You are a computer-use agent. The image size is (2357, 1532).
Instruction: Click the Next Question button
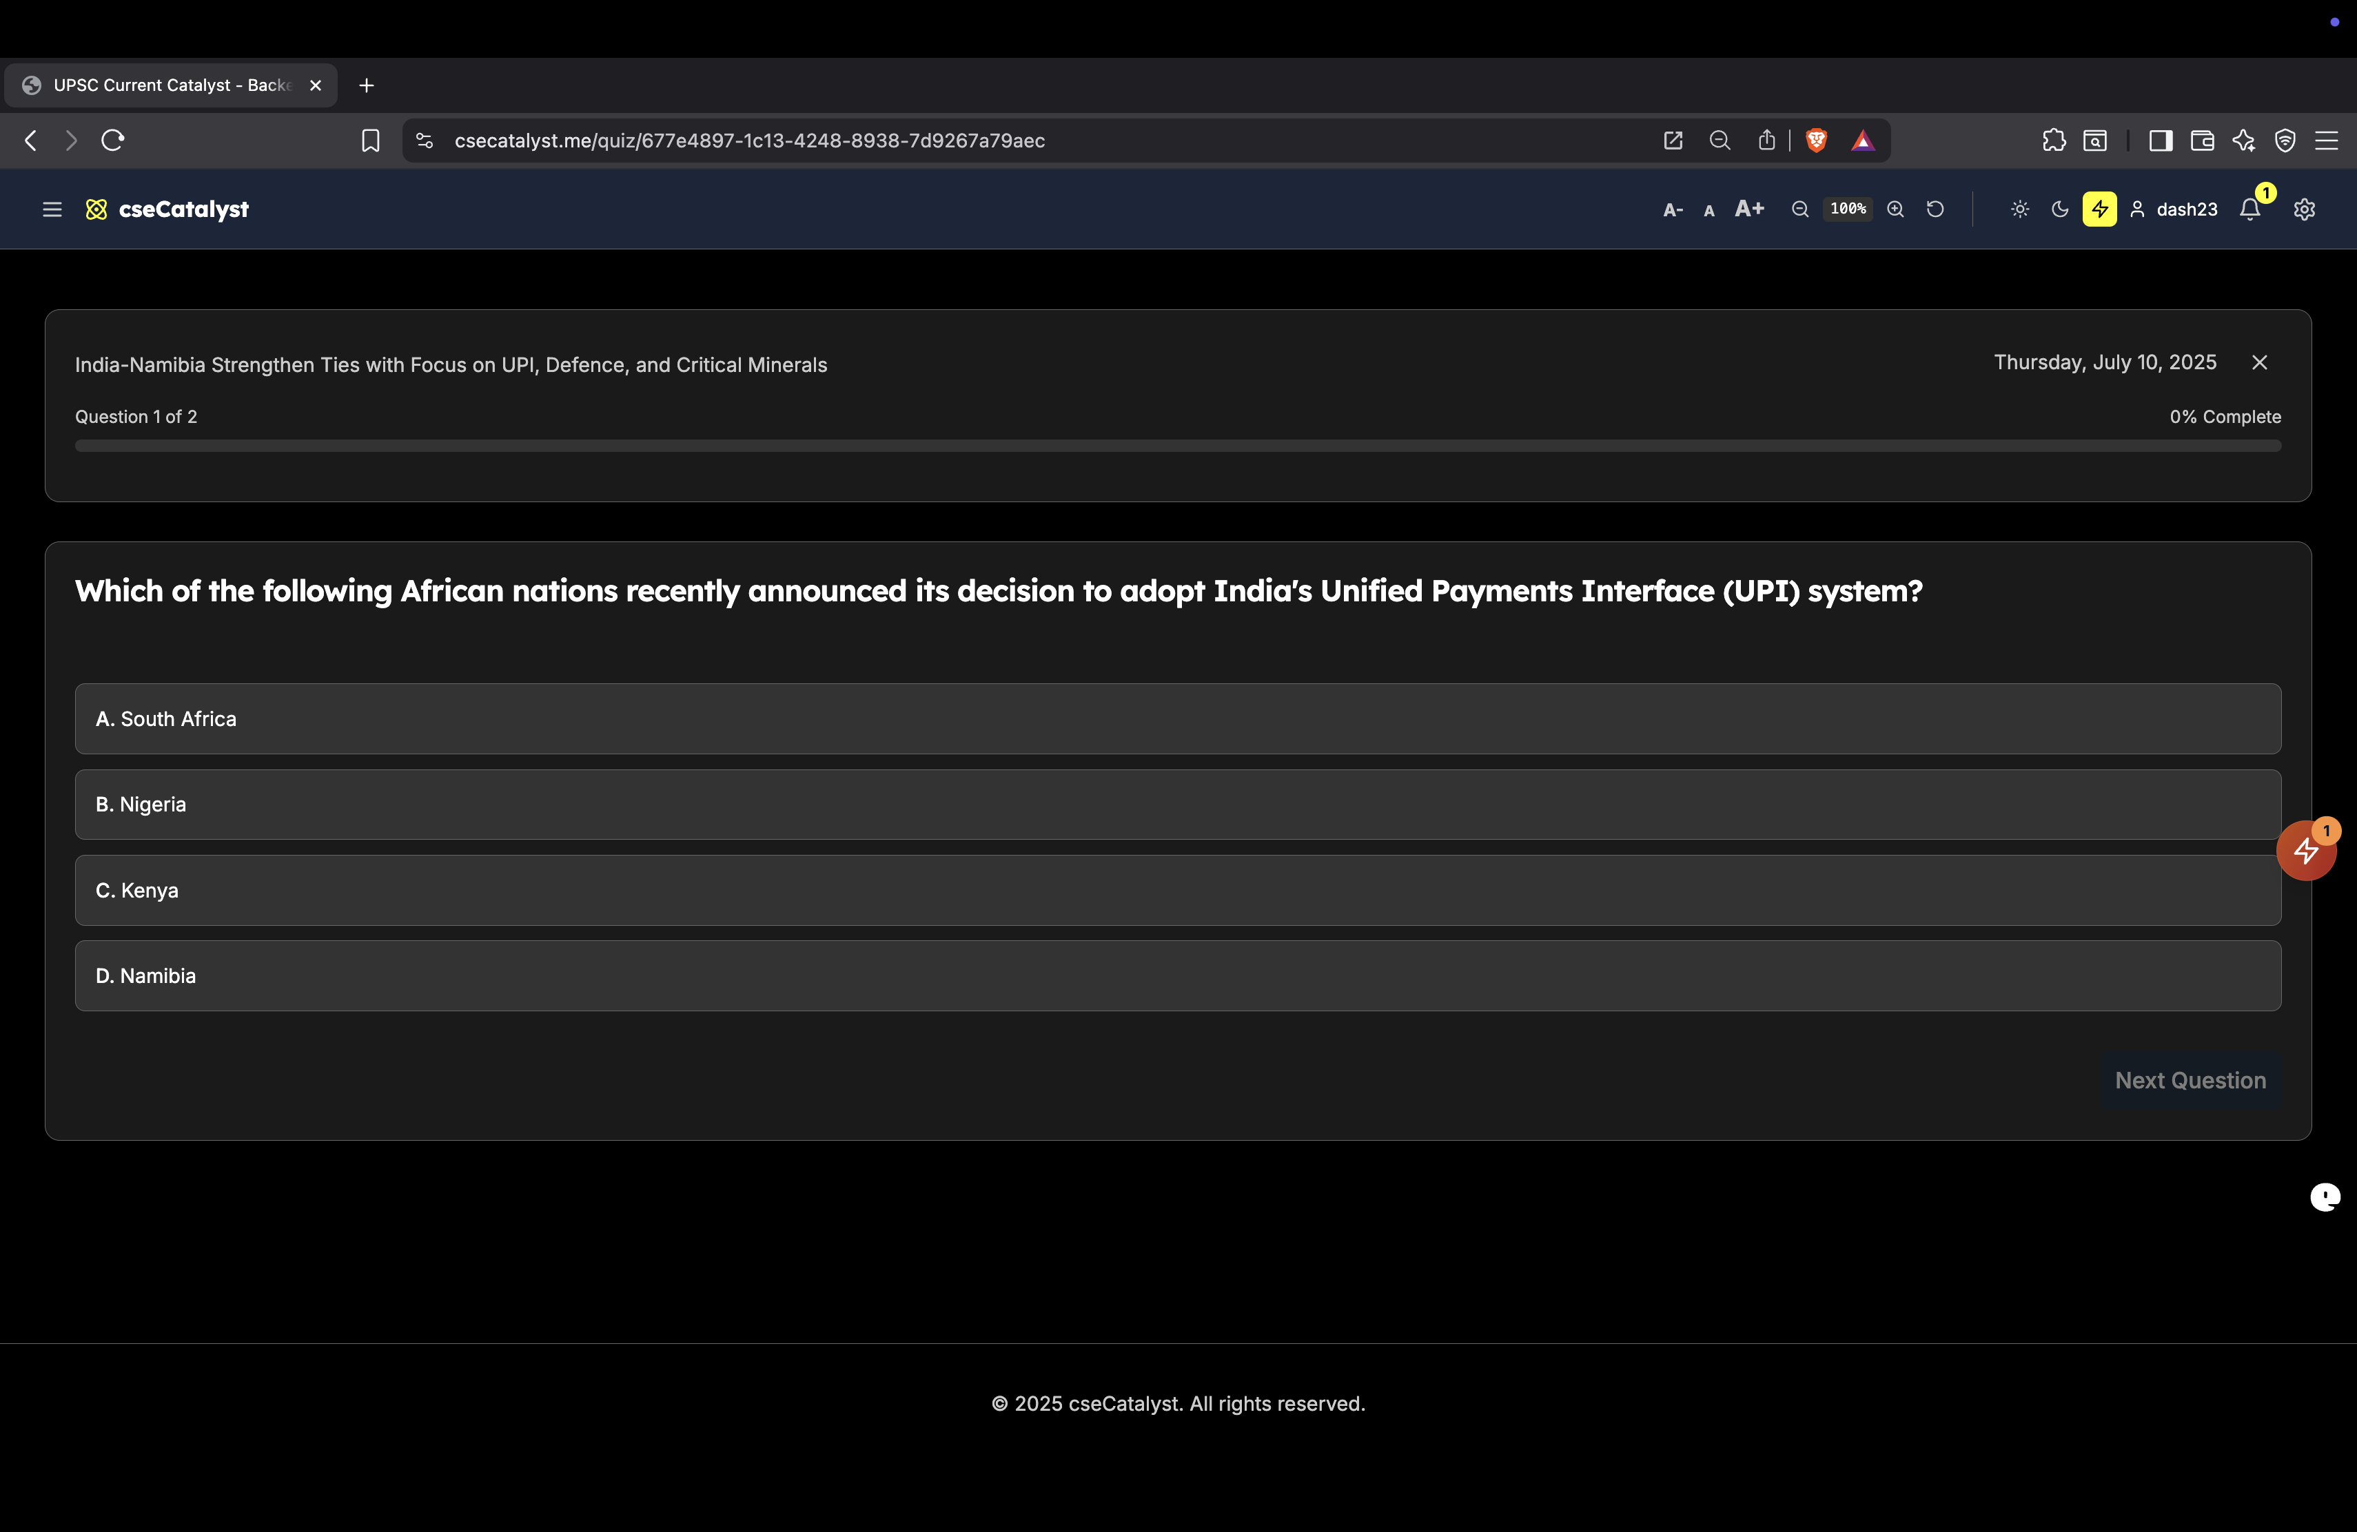[2190, 1081]
